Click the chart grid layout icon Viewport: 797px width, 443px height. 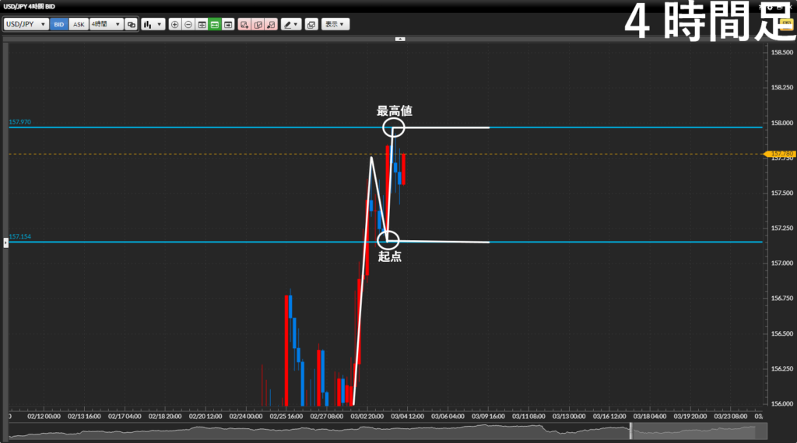pyautogui.click(x=202, y=24)
